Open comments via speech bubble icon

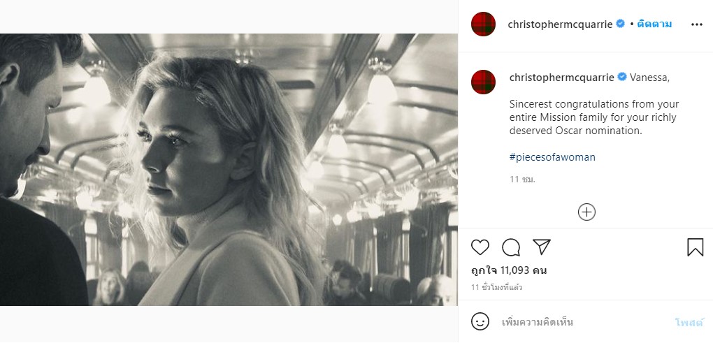click(x=511, y=247)
